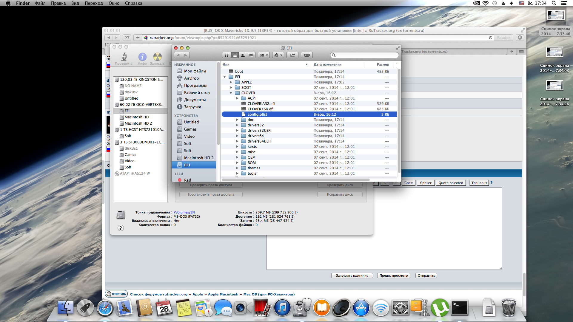The height and width of the screenshot is (322, 573).
Task: Open Spotlight search in menu bar
Action: click(x=554, y=3)
